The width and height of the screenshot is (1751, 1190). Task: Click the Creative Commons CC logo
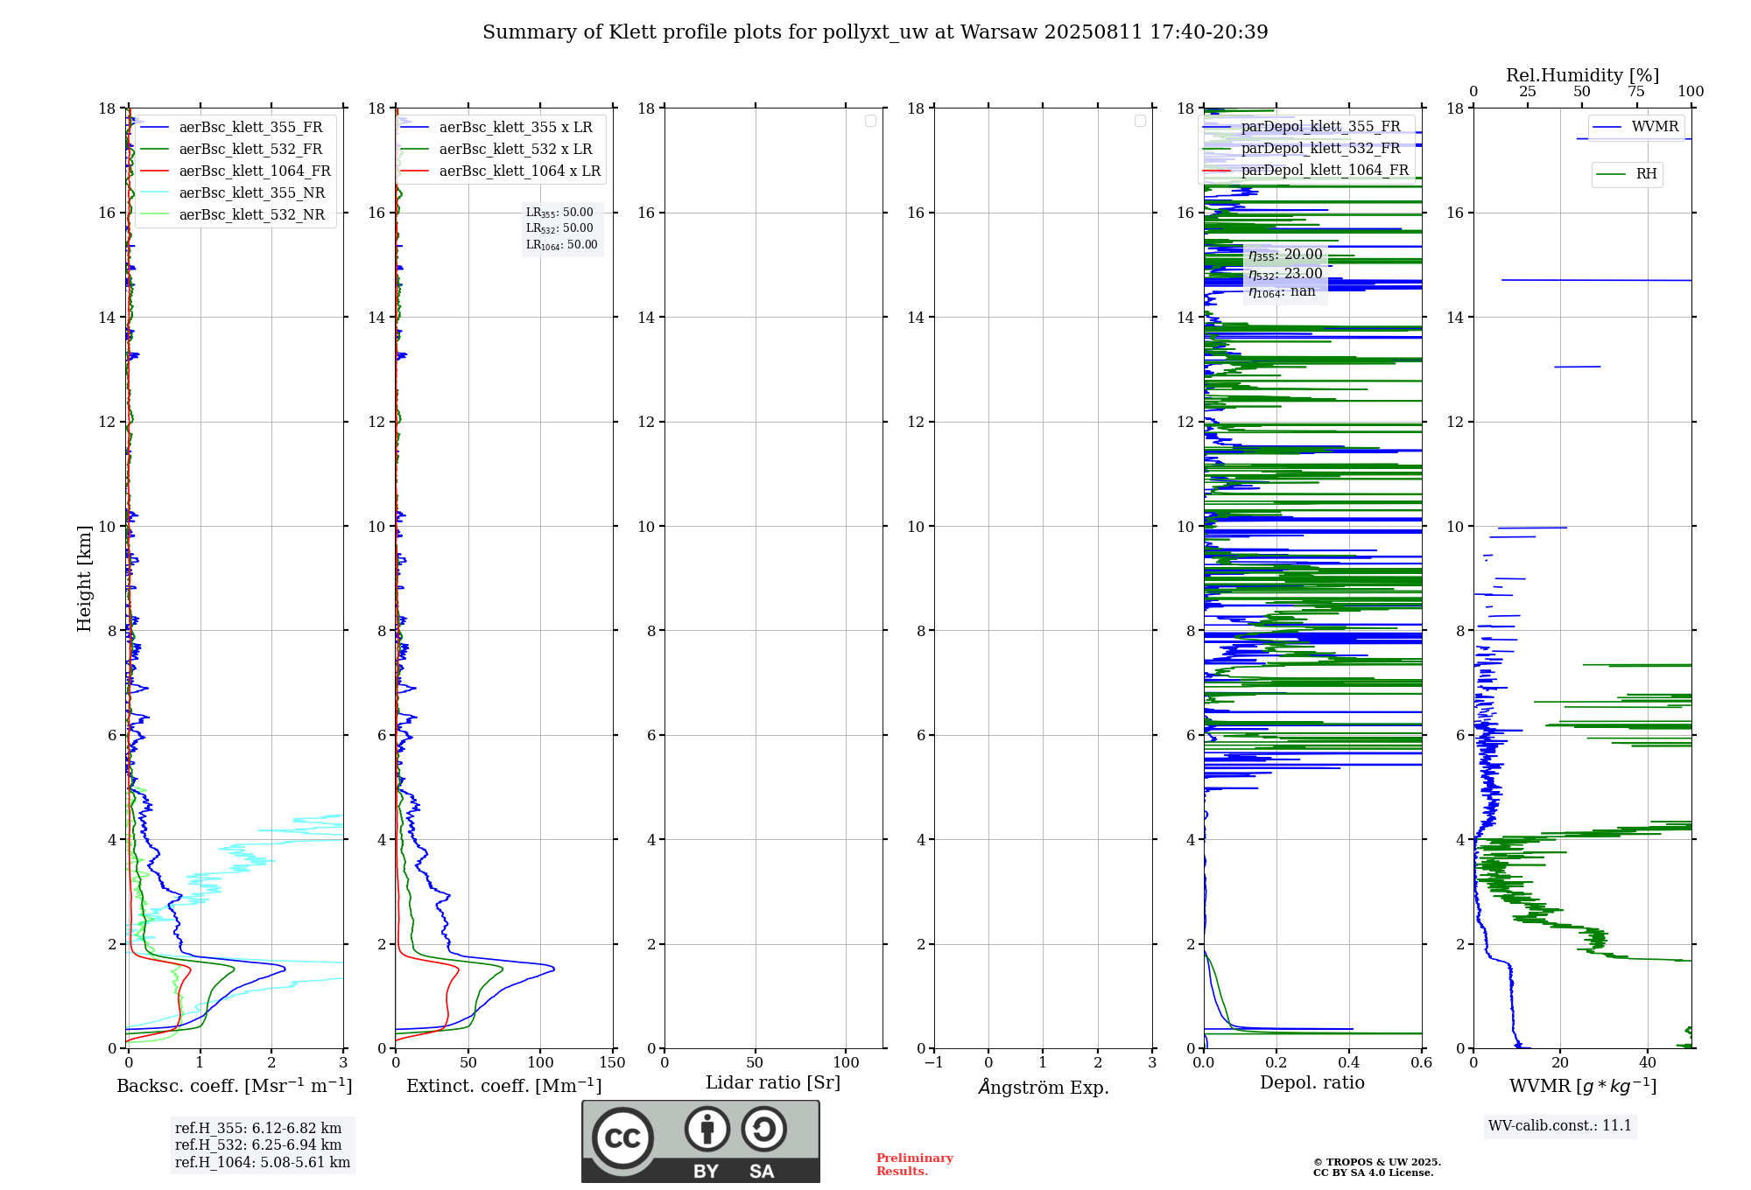[622, 1137]
